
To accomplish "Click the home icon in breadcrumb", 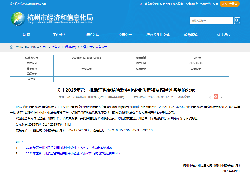I will tap(12, 47).
